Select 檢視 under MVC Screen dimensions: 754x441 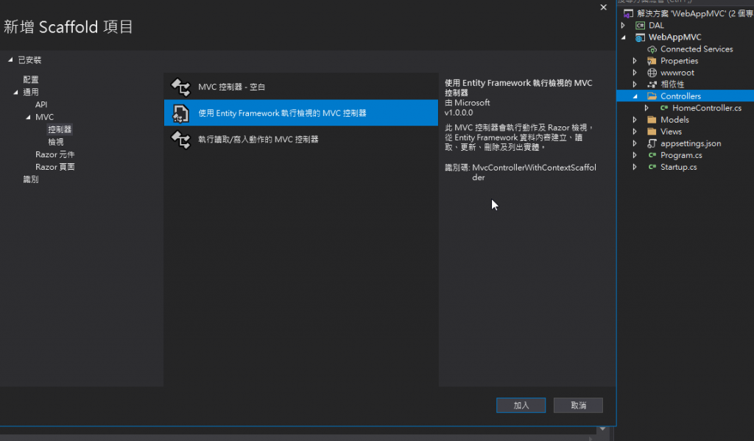click(56, 142)
